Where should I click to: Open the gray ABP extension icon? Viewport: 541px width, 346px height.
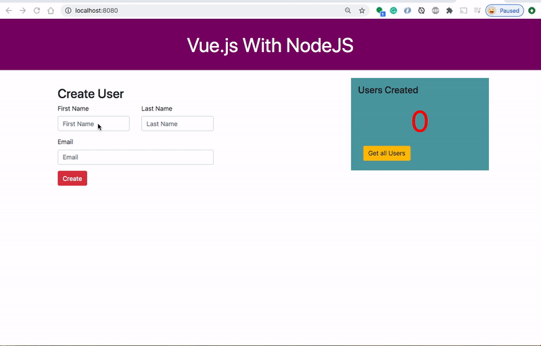click(436, 11)
